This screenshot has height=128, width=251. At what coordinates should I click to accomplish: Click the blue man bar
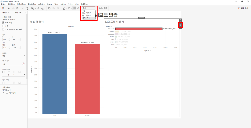[x=55, y=74]
